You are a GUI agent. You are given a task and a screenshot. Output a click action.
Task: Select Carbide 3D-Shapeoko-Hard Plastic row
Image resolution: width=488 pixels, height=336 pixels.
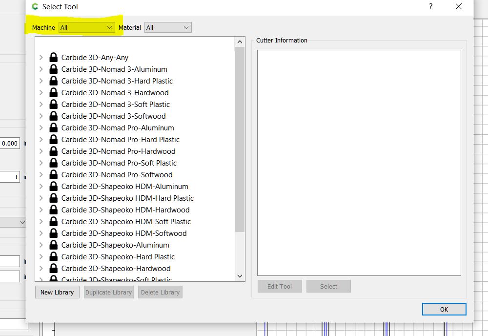pos(135,256)
